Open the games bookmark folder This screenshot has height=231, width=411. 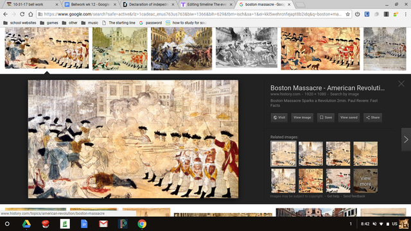click(49, 23)
